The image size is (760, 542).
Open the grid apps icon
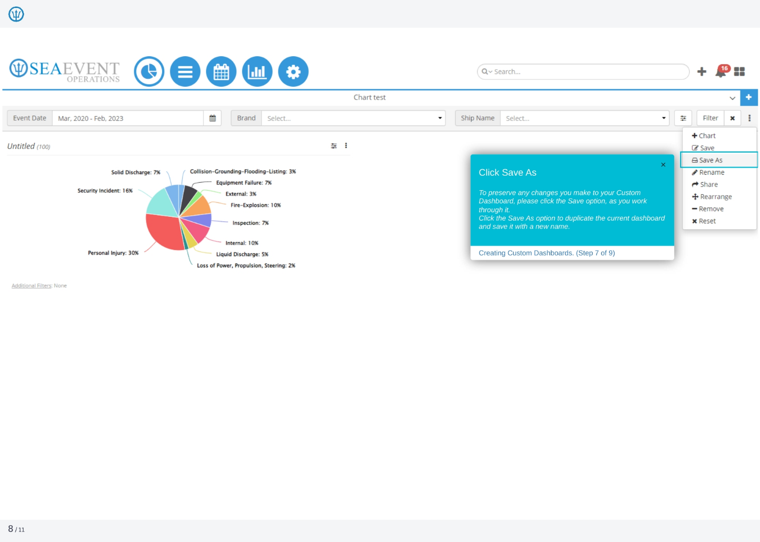coord(739,72)
